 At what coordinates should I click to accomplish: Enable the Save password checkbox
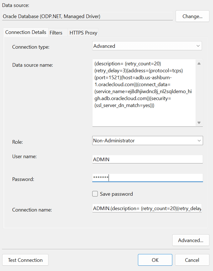point(95,194)
